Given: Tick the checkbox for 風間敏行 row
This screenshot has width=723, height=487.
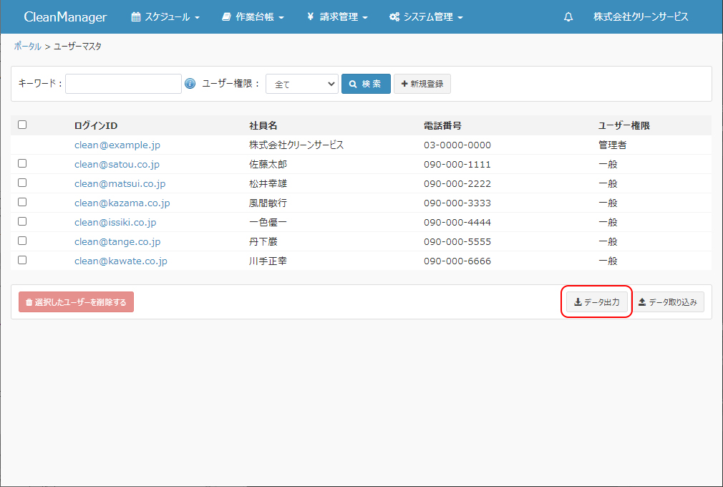Looking at the screenshot, I should tap(22, 202).
